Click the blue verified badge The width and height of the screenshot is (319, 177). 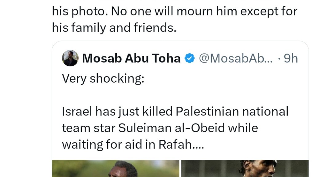pyautogui.click(x=189, y=58)
